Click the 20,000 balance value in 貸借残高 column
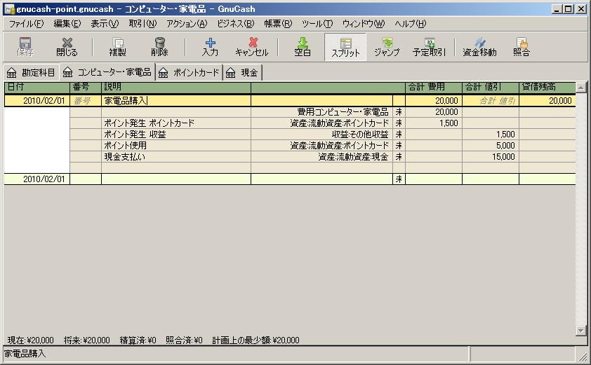This screenshot has height=365, width=591. tap(547, 100)
